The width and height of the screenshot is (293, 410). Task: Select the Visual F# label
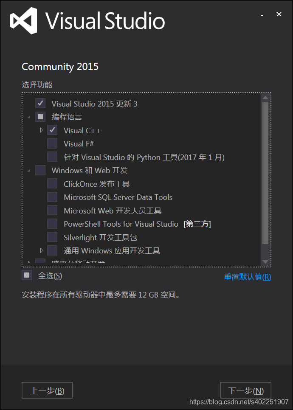(79, 143)
